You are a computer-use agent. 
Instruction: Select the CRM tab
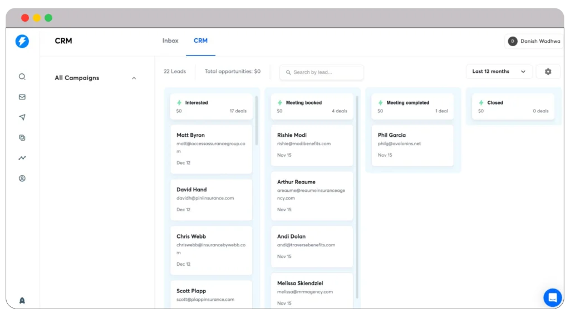[200, 41]
